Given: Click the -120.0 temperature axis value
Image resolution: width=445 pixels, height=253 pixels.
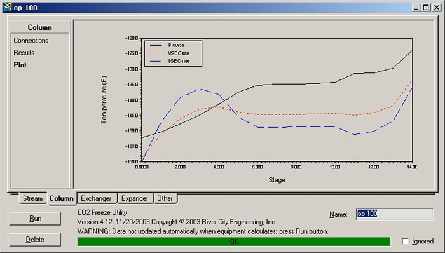Looking at the screenshot, I should [132, 38].
